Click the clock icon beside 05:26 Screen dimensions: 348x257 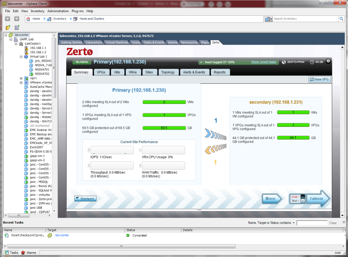(312, 62)
